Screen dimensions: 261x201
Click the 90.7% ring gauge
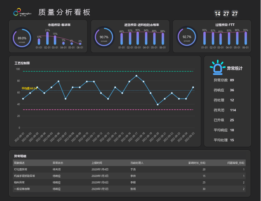click(104, 37)
